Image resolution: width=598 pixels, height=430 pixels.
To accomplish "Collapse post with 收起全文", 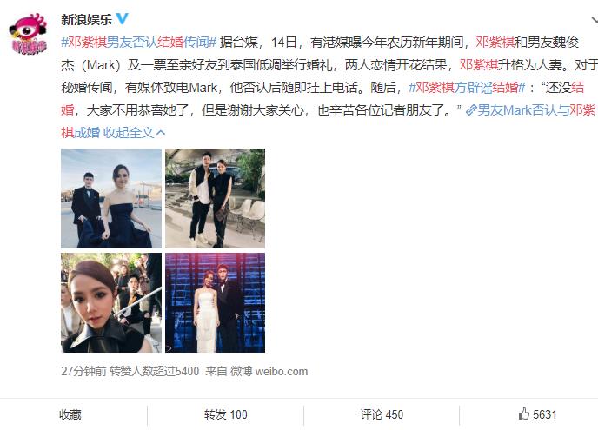I will pyautogui.click(x=134, y=132).
